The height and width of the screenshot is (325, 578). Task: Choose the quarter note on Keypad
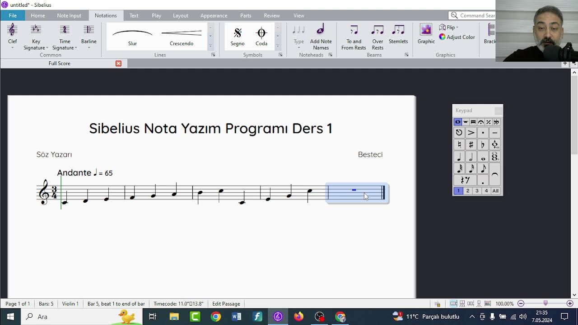[x=459, y=157]
